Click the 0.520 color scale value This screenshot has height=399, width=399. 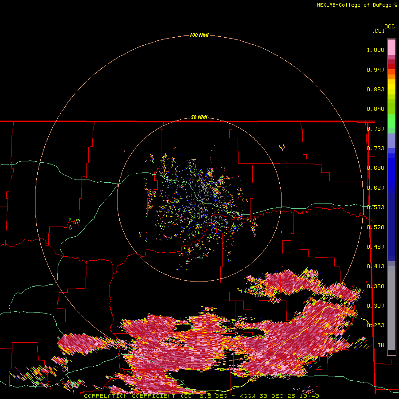376,227
